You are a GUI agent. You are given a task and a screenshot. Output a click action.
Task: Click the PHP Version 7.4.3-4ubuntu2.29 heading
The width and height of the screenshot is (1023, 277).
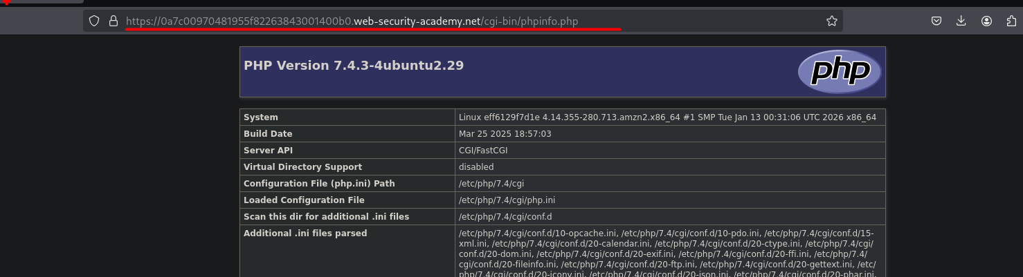pos(354,66)
